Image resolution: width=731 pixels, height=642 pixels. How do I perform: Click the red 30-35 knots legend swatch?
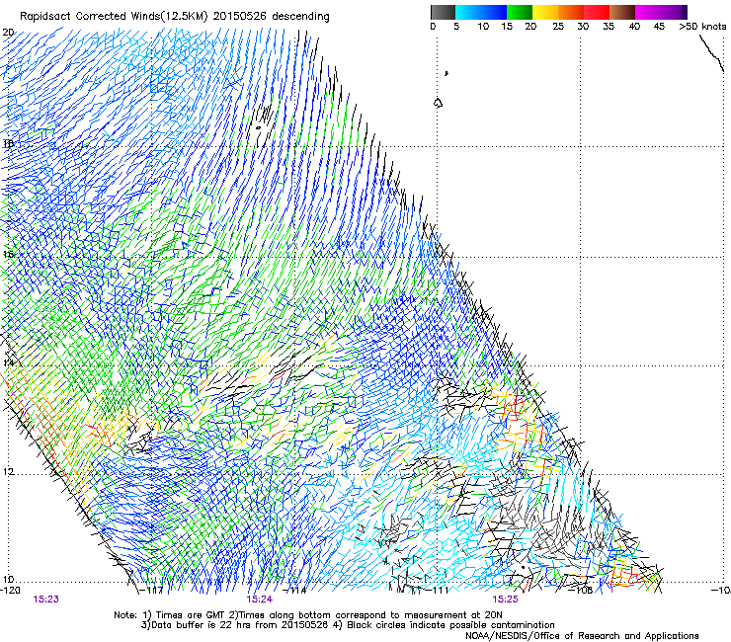(x=597, y=12)
